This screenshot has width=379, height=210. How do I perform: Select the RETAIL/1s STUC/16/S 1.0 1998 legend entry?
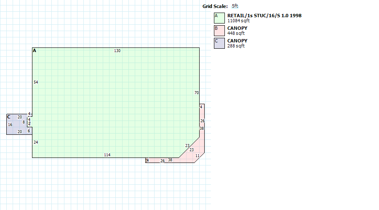click(x=264, y=16)
